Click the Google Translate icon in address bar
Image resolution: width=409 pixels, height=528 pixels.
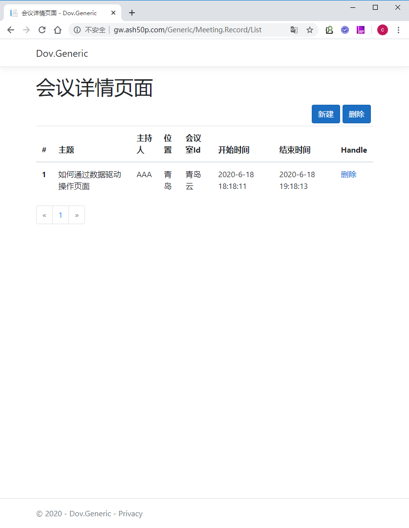click(x=294, y=30)
